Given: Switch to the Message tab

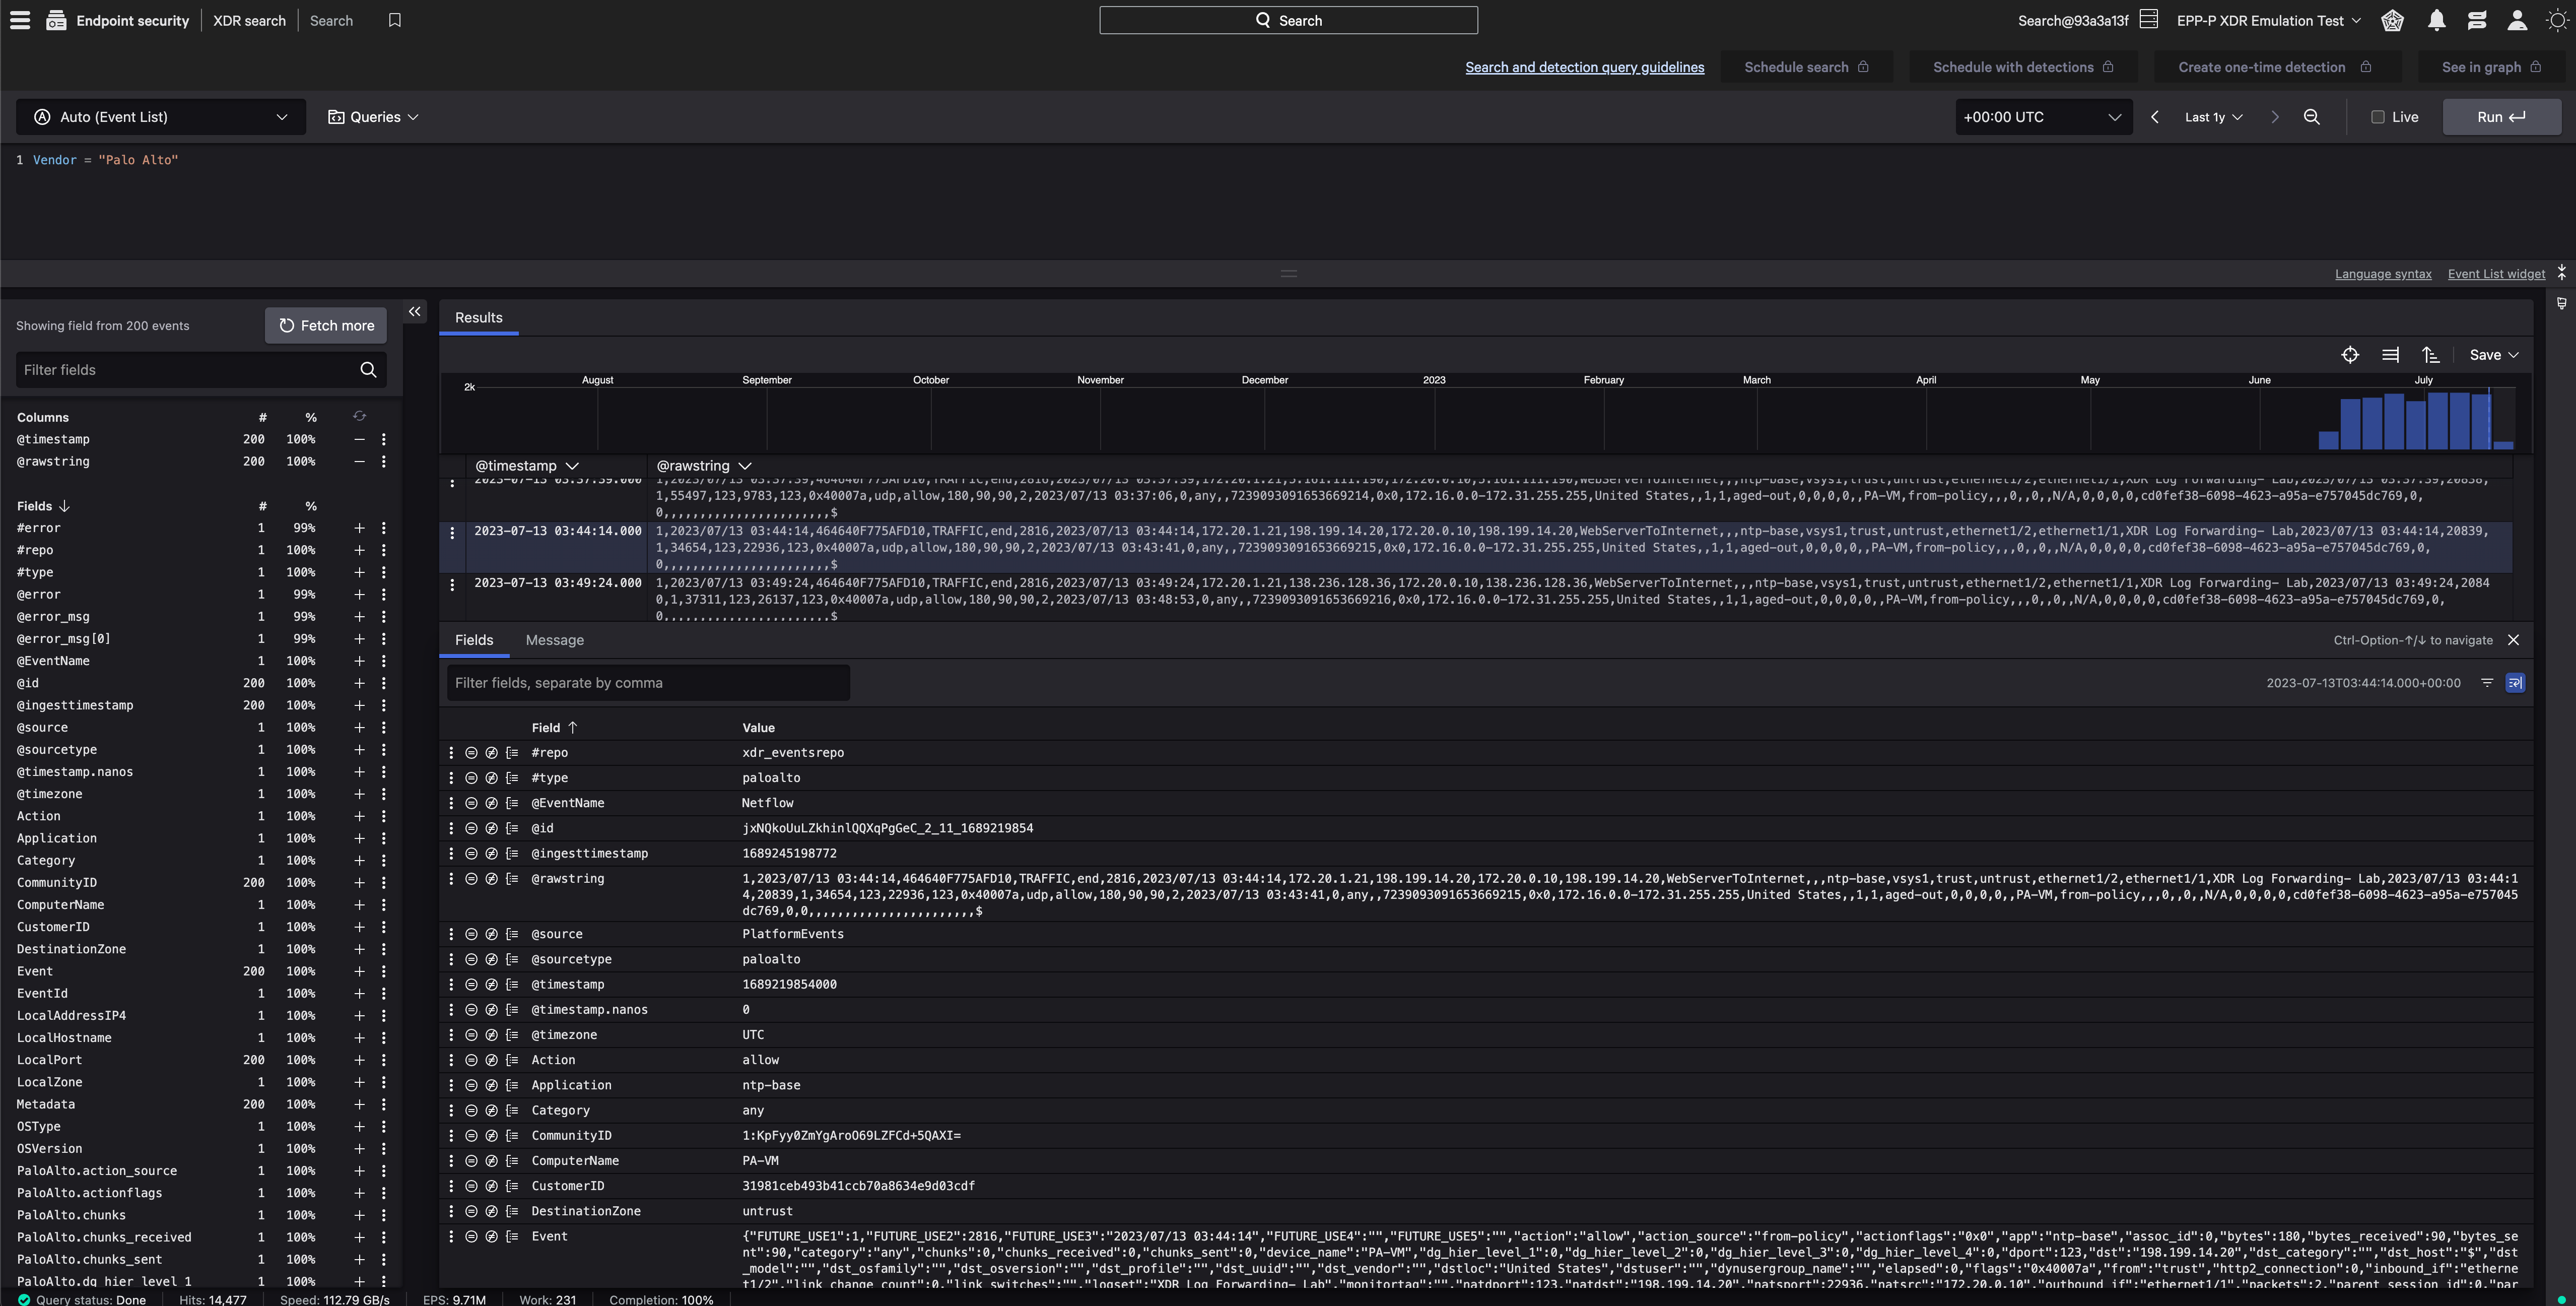Looking at the screenshot, I should coord(554,640).
